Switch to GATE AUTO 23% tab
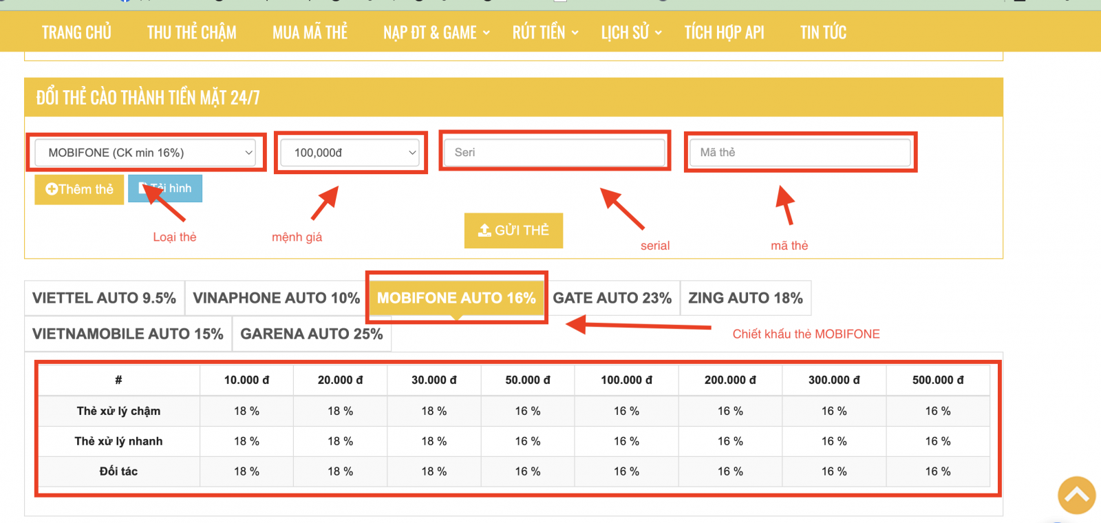Image resolution: width=1101 pixels, height=523 pixels. 612,298
